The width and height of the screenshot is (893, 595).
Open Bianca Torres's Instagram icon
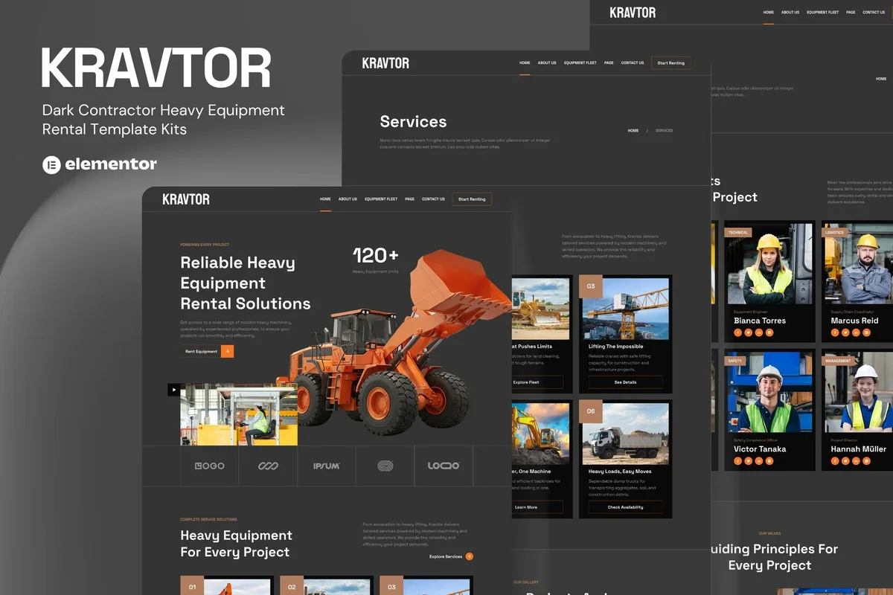[769, 332]
